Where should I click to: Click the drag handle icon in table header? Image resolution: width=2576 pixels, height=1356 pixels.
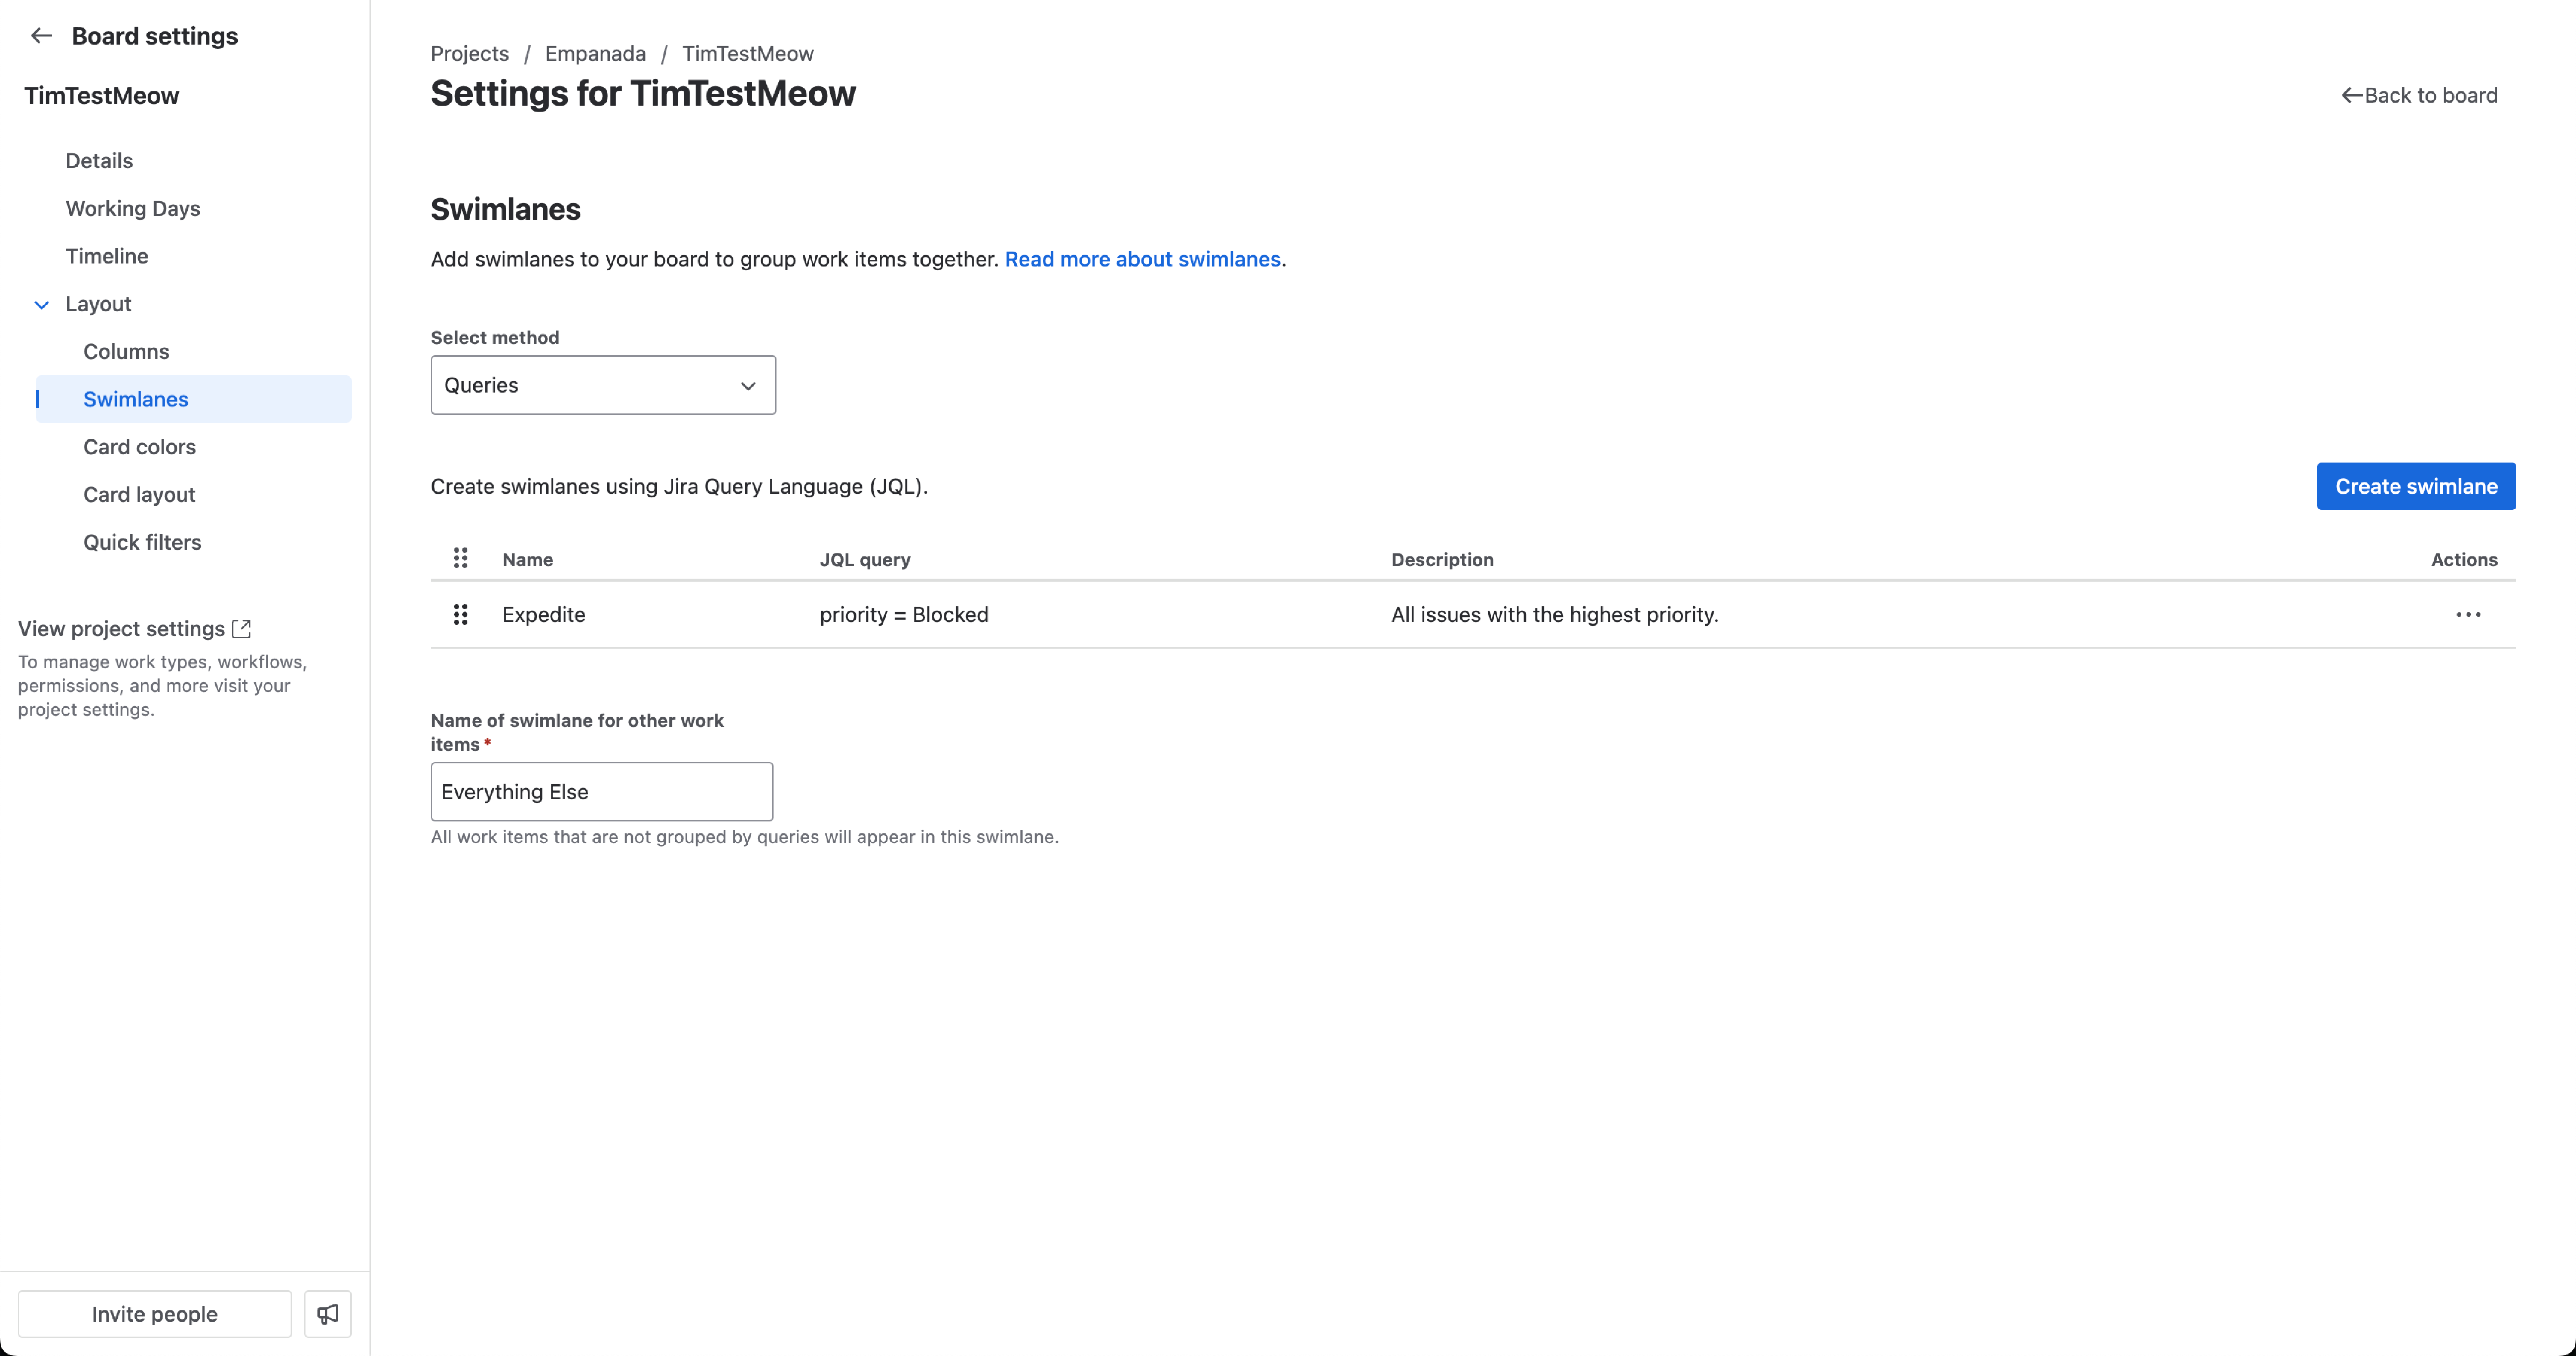tap(460, 559)
